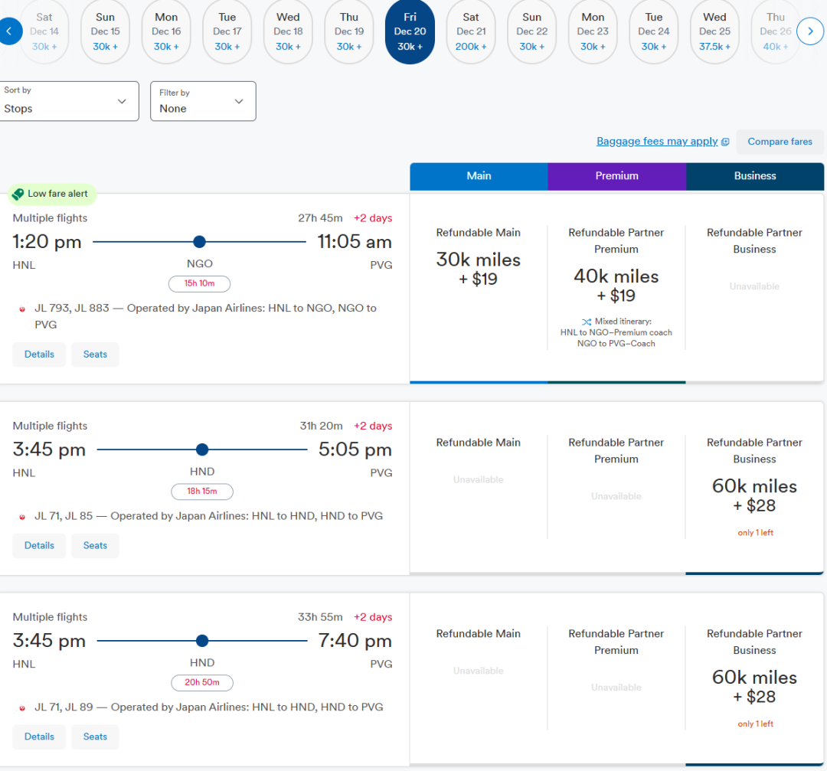Select the Sat Dec 21 date tab
This screenshot has width=827, height=771.
471,31
